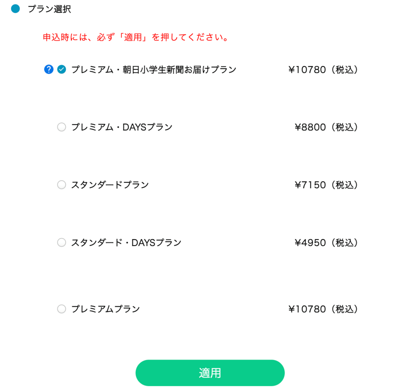This screenshot has height=390, width=408.
Task: Click the スタンダード・DAYSプラン label text
Action: [x=126, y=242]
